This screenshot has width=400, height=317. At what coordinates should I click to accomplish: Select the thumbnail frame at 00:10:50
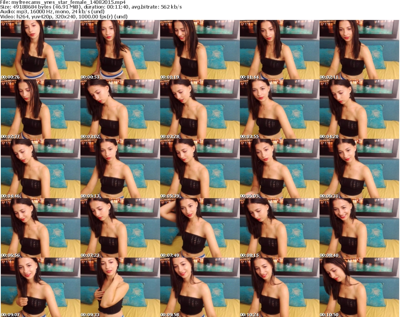pos(359,287)
